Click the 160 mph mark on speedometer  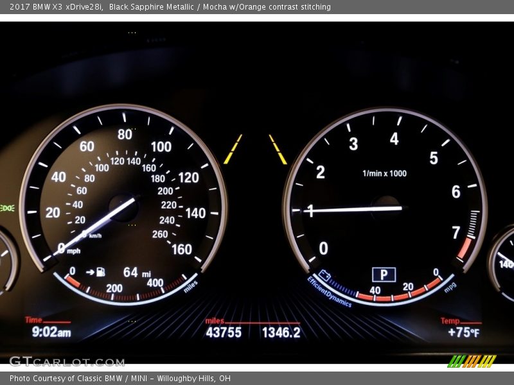click(x=182, y=250)
